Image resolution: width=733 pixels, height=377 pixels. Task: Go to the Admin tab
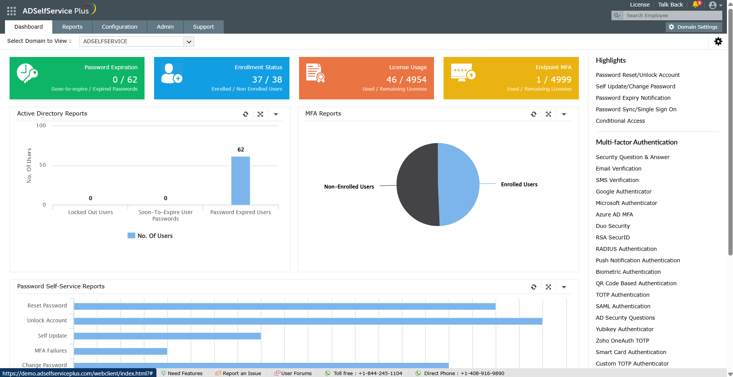(165, 27)
